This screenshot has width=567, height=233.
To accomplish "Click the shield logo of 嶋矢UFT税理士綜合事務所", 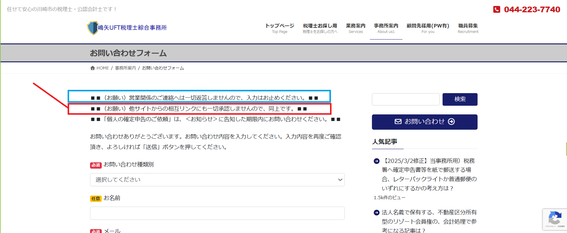I will coord(93,28).
